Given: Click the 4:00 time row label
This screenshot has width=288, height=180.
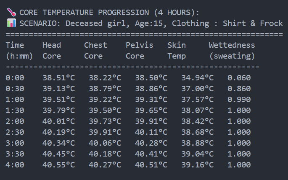Looking at the screenshot, I should click(x=15, y=165).
